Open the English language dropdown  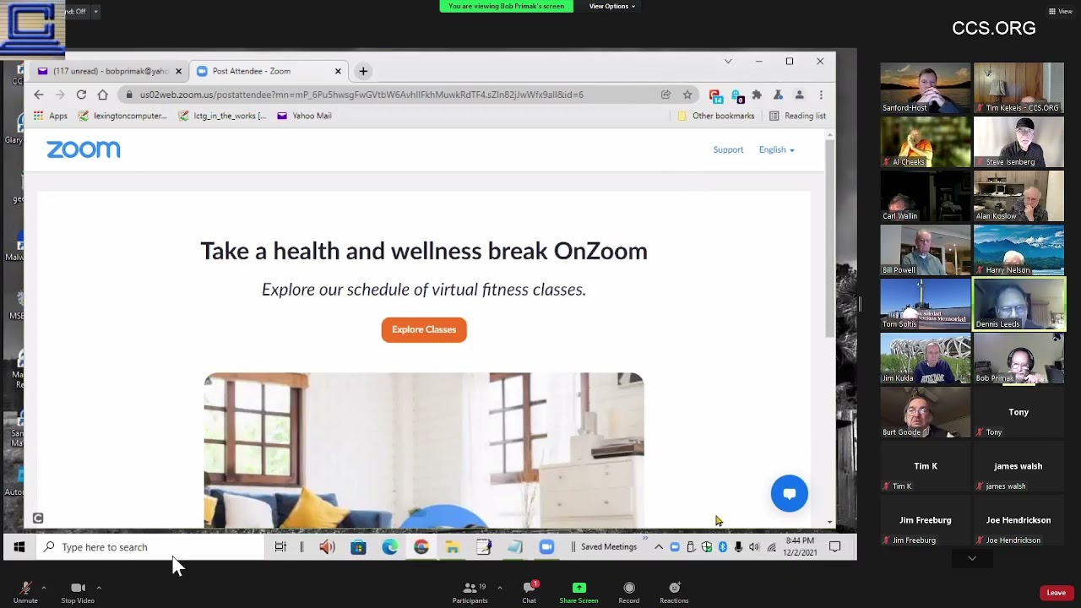coord(776,149)
